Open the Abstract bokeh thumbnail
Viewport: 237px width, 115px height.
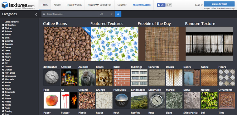(x=69, y=77)
